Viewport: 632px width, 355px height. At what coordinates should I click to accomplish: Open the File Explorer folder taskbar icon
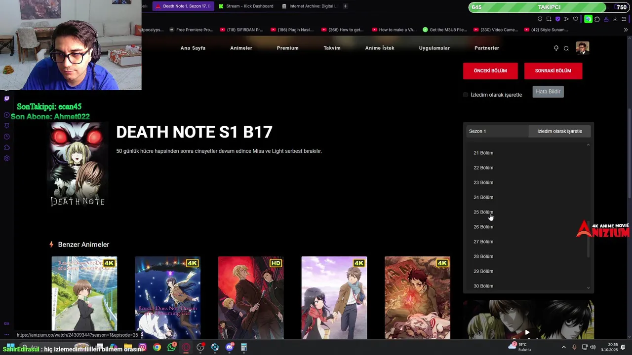point(128,347)
